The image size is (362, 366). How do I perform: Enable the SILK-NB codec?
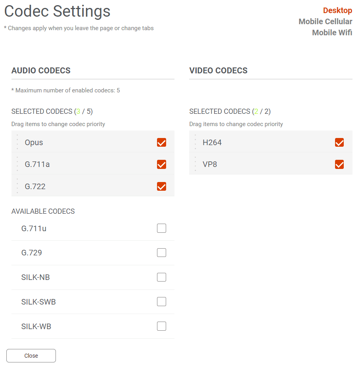click(161, 277)
